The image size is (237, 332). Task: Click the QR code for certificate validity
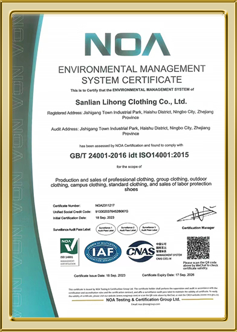click(198, 248)
